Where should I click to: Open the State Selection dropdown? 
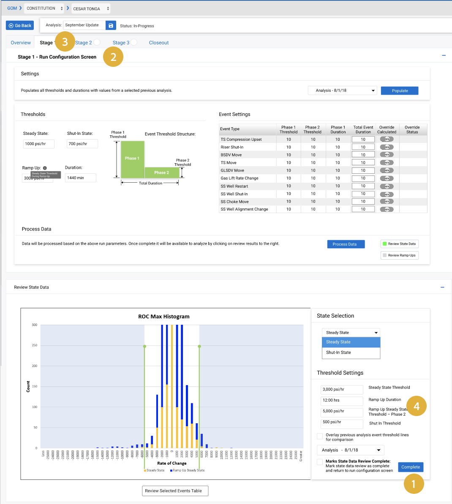(351, 333)
